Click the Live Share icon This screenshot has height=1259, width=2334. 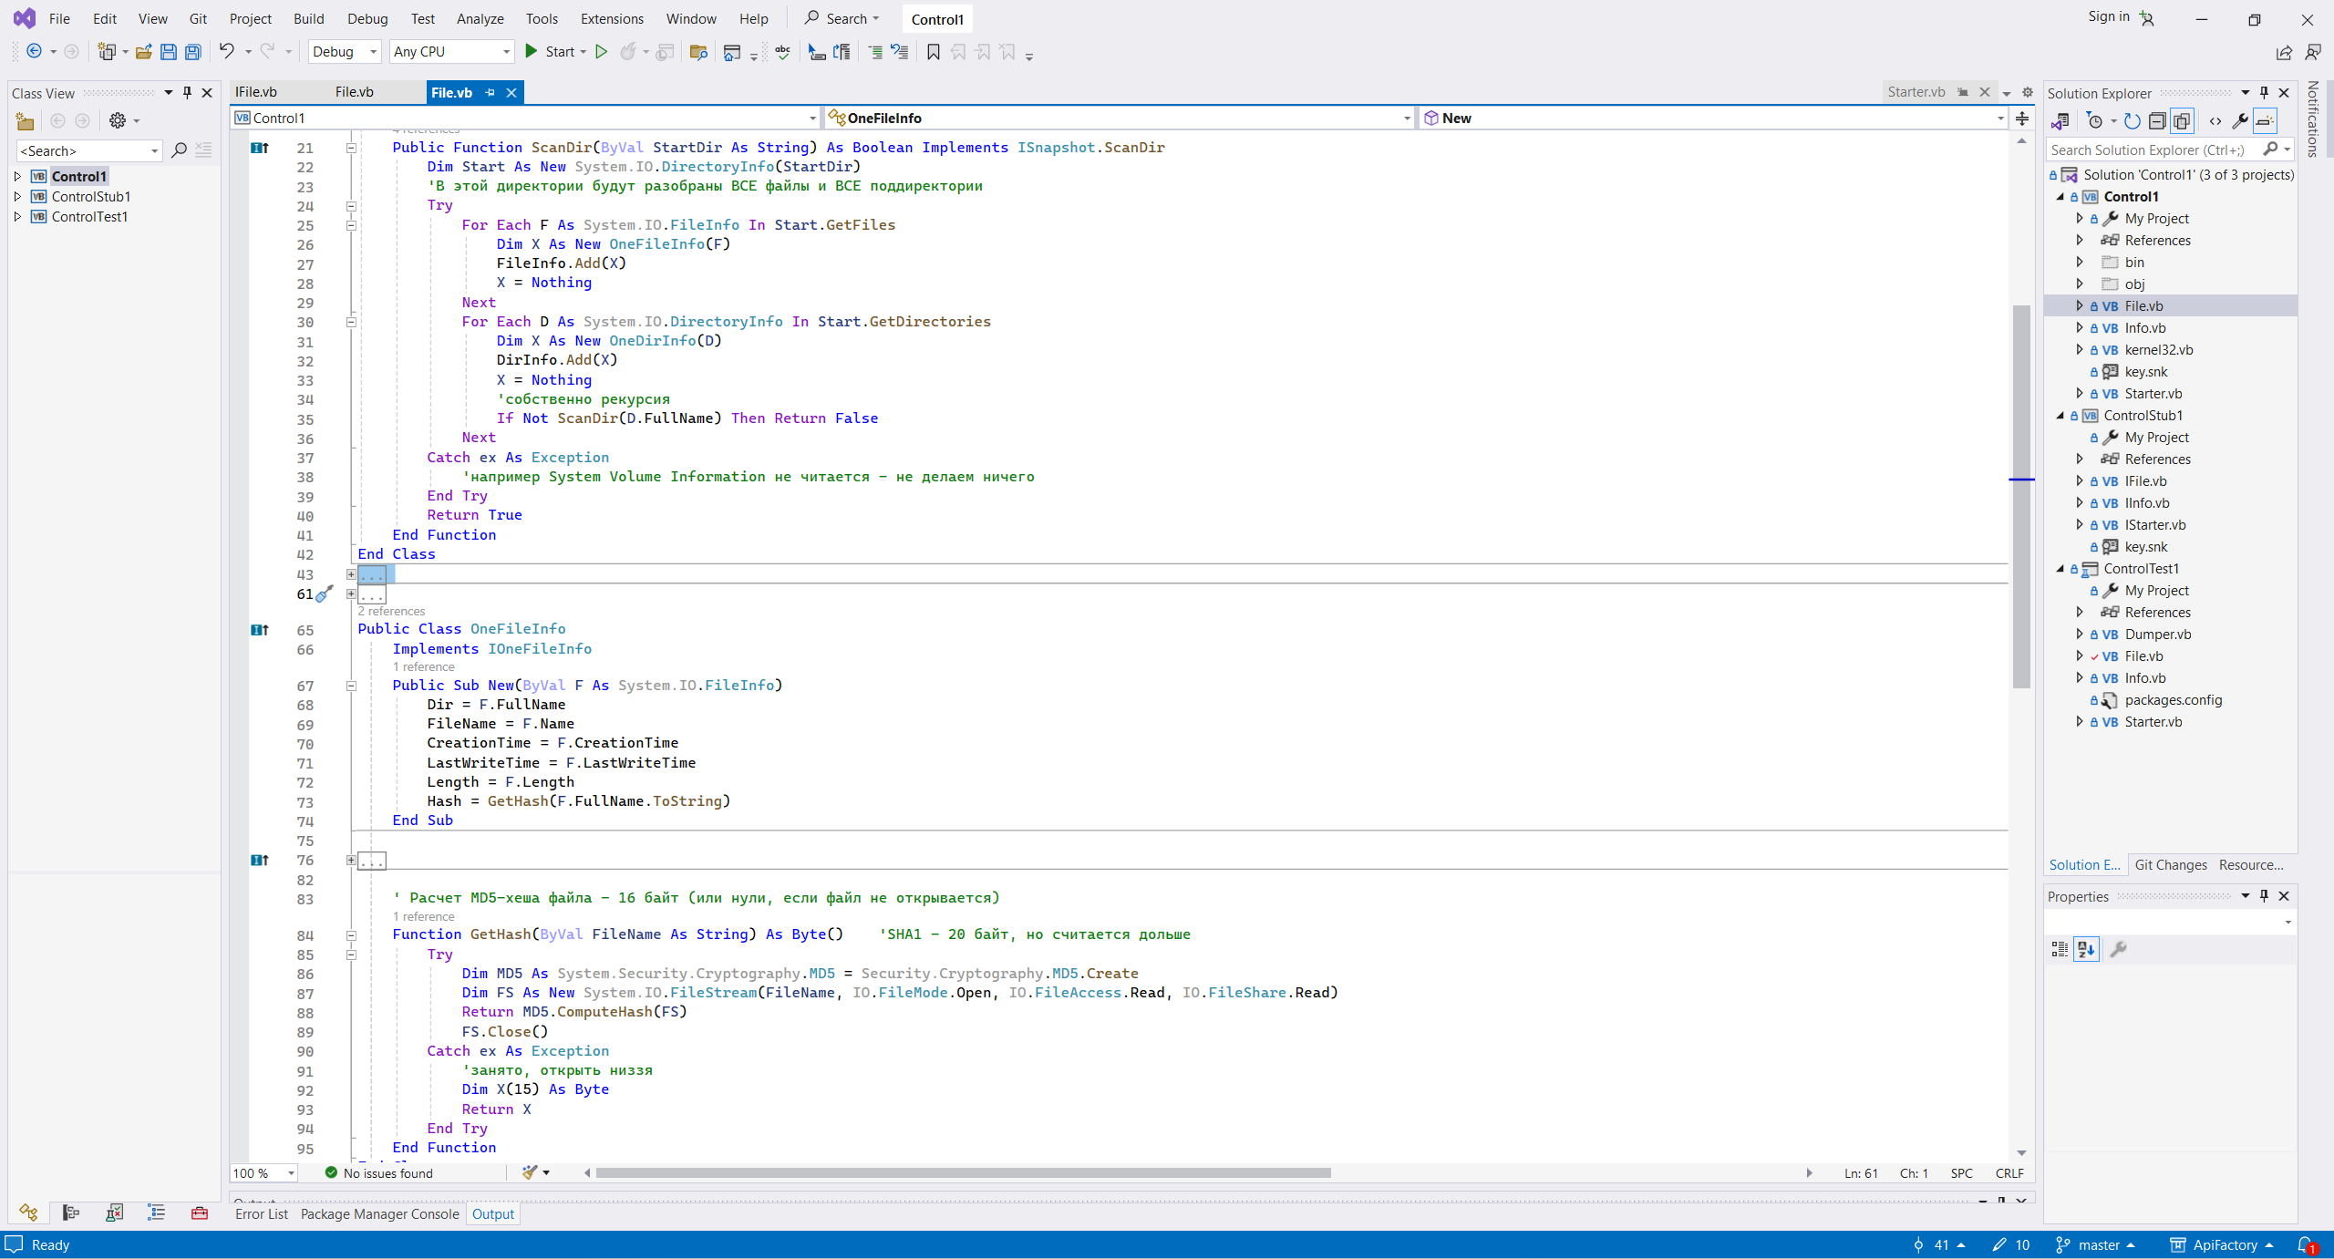click(2284, 52)
